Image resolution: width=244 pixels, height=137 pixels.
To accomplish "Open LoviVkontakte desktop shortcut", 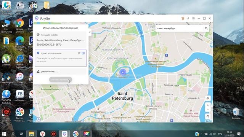I will pyautogui.click(x=20, y=96).
